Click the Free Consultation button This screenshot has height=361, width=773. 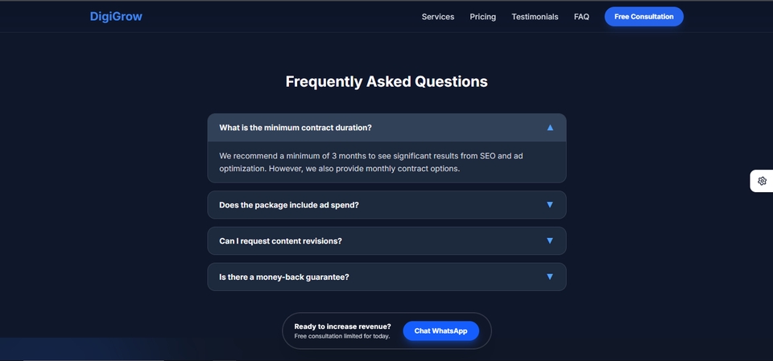(643, 16)
